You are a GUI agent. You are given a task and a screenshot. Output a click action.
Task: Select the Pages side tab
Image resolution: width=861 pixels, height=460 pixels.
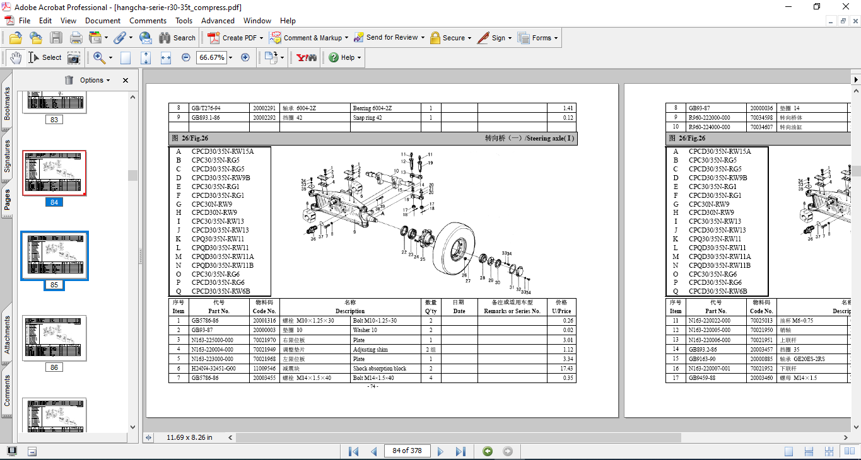coord(7,199)
